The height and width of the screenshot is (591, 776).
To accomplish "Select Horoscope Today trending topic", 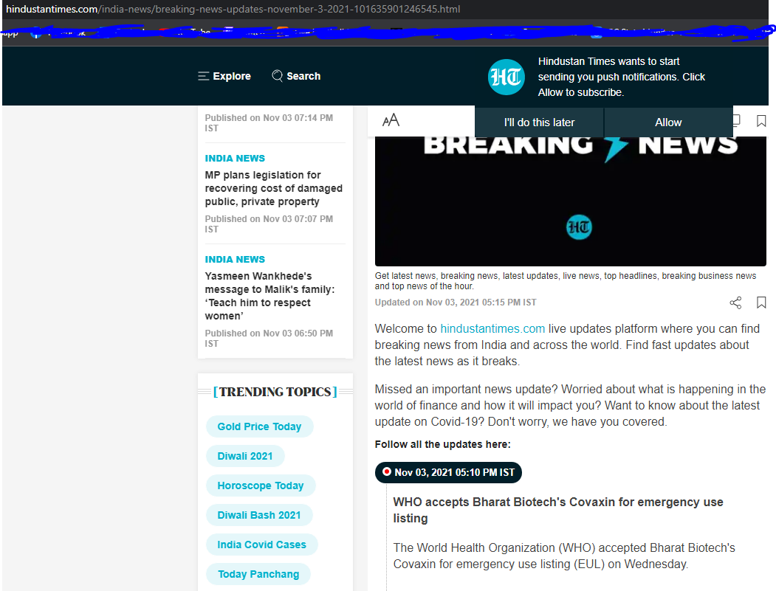I will pyautogui.click(x=261, y=485).
